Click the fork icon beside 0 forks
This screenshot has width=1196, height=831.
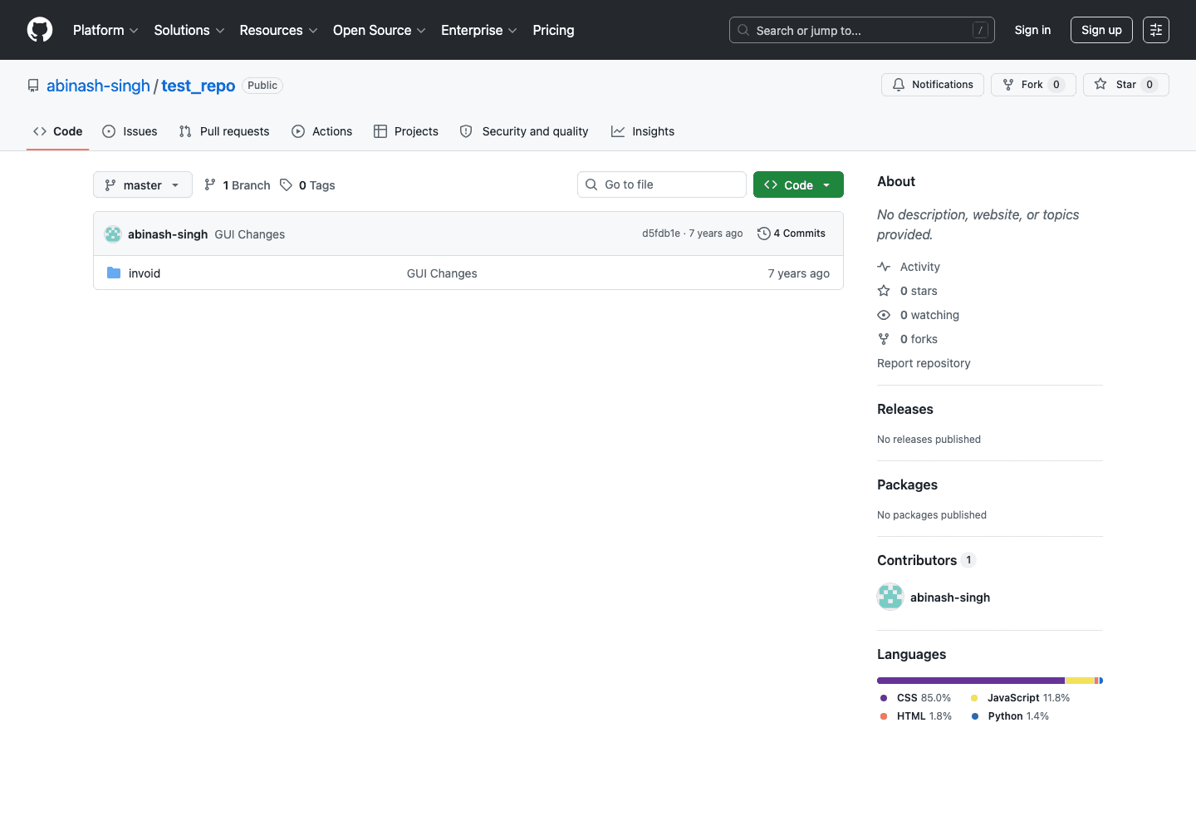(884, 339)
